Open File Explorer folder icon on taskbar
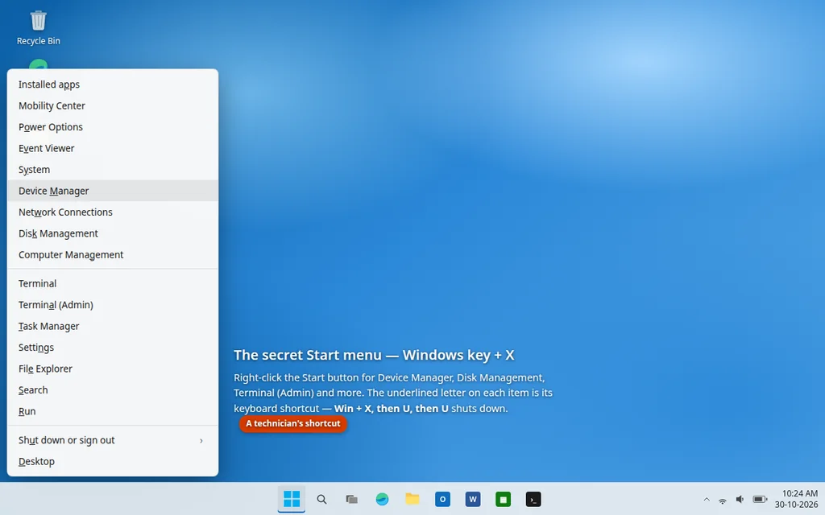Image resolution: width=825 pixels, height=515 pixels. point(412,499)
